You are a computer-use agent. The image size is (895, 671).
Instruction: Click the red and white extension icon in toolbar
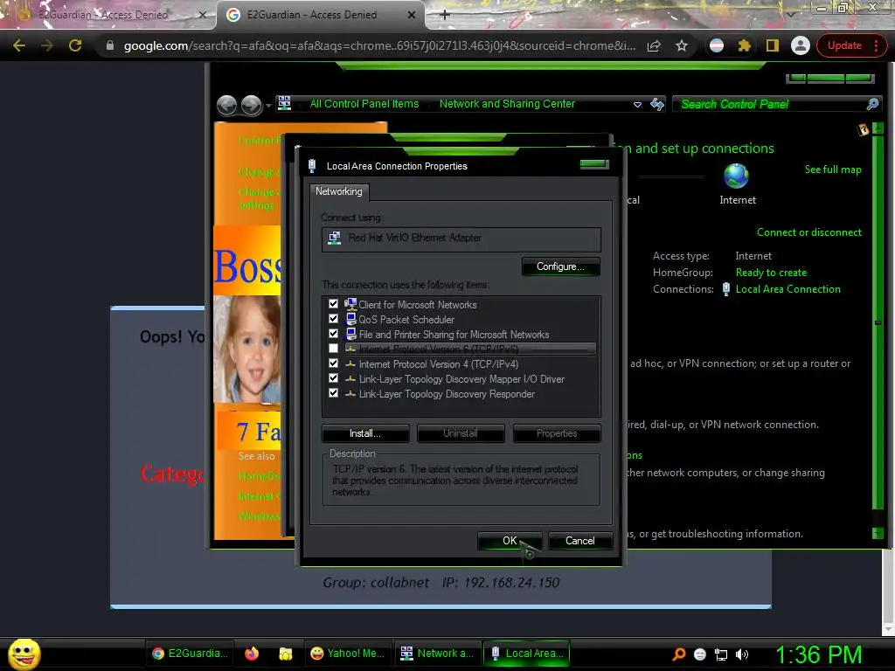pyautogui.click(x=717, y=45)
